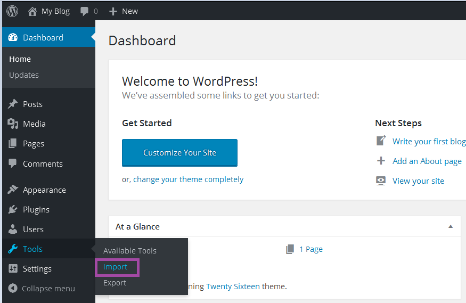
Task: Open the My Blog site menu
Action: tap(55, 11)
